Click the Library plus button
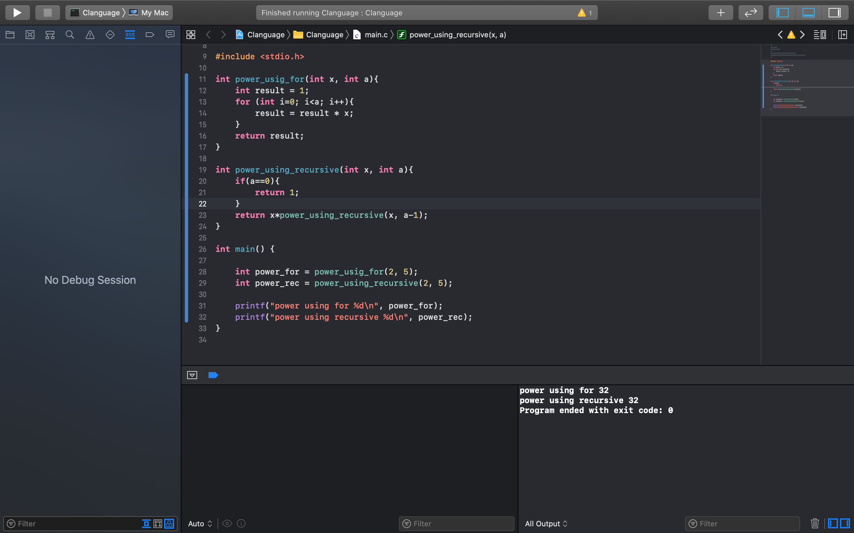 [x=721, y=13]
